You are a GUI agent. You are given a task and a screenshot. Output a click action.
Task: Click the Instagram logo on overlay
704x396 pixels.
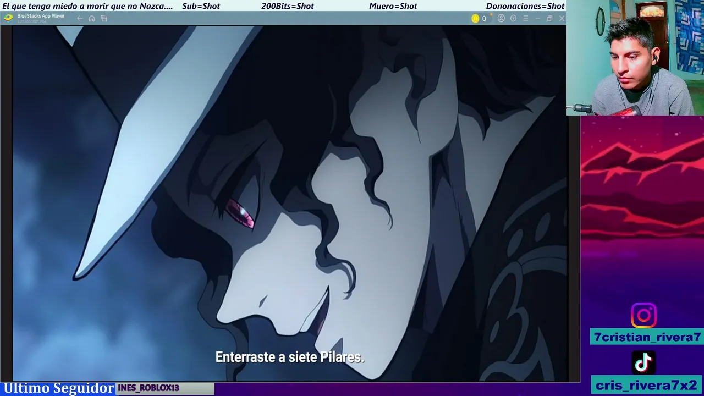click(x=643, y=316)
